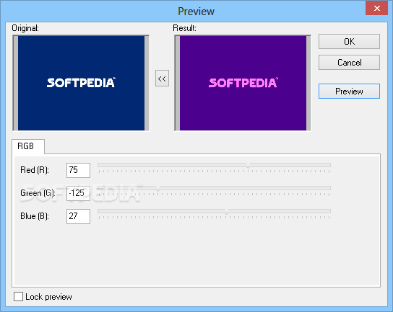Click the OK button
This screenshot has height=312, width=393.
point(349,42)
